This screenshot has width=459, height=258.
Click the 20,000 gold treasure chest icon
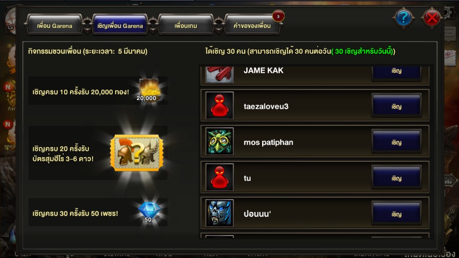pos(149,90)
